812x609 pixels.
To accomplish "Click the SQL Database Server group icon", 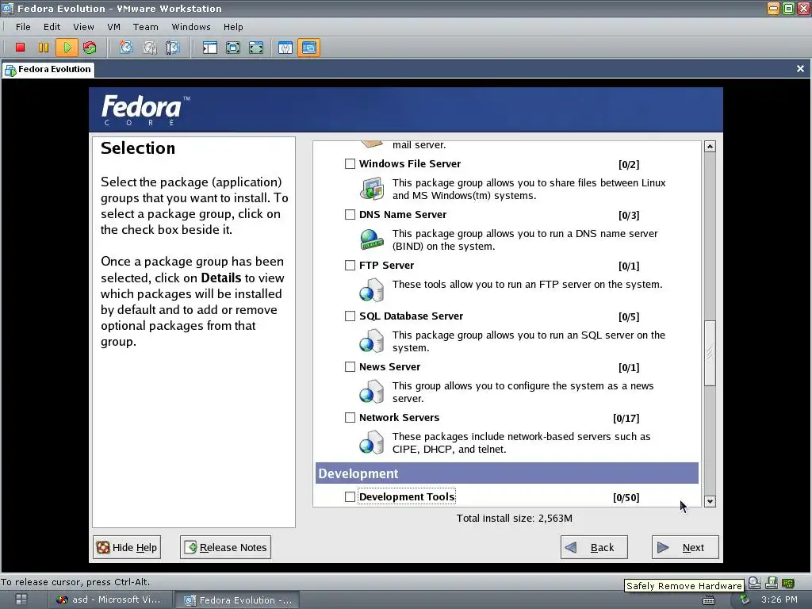I will tap(372, 341).
